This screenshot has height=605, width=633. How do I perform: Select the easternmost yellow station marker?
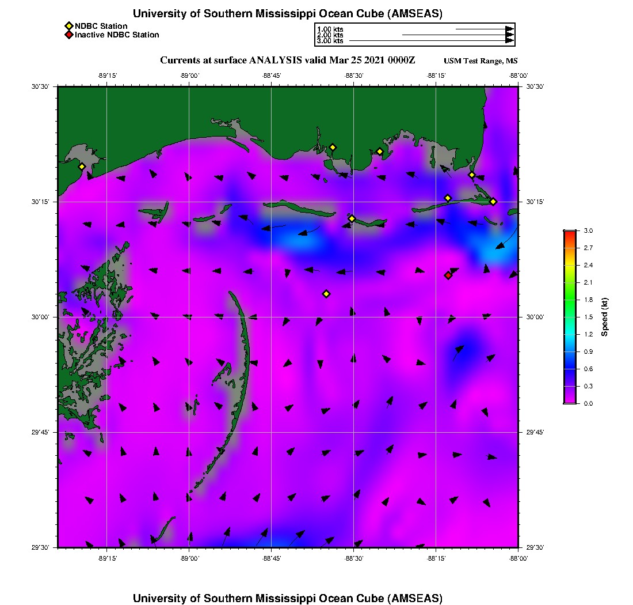click(x=493, y=201)
